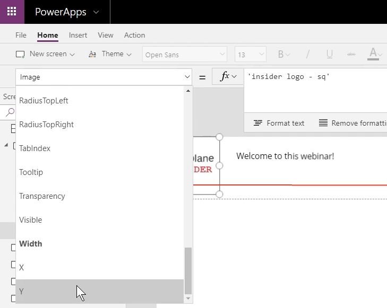
Task: Click into the formula bar text
Action: (288, 77)
